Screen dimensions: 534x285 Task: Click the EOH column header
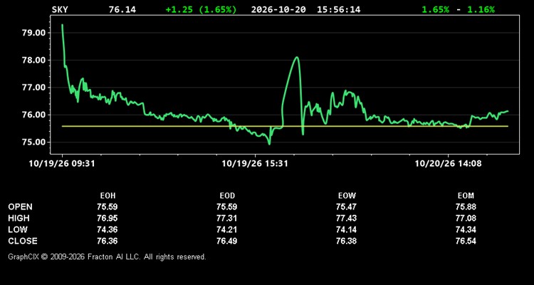point(108,196)
